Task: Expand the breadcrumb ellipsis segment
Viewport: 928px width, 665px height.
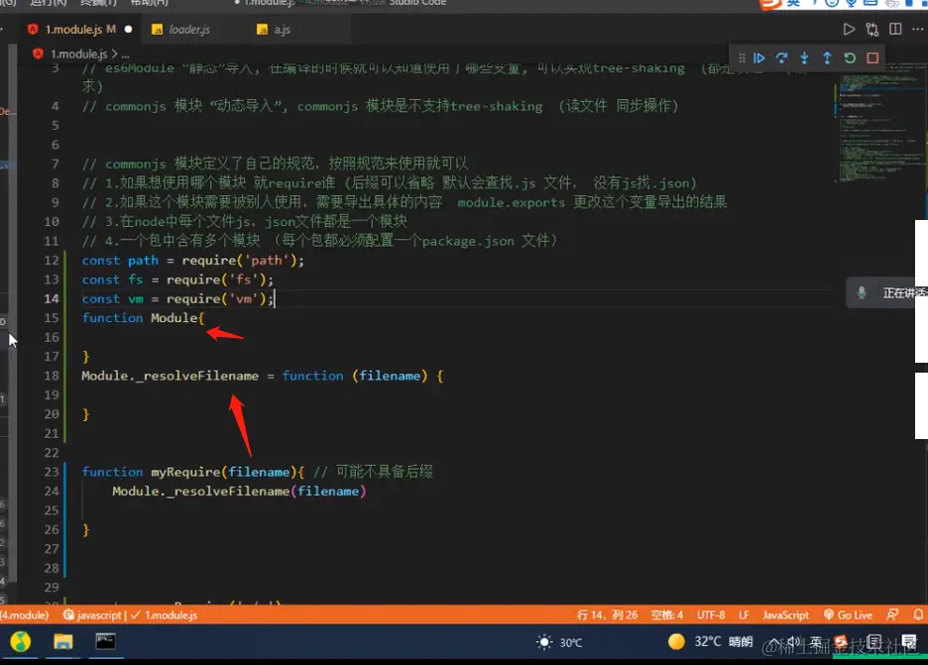Action: point(125,55)
